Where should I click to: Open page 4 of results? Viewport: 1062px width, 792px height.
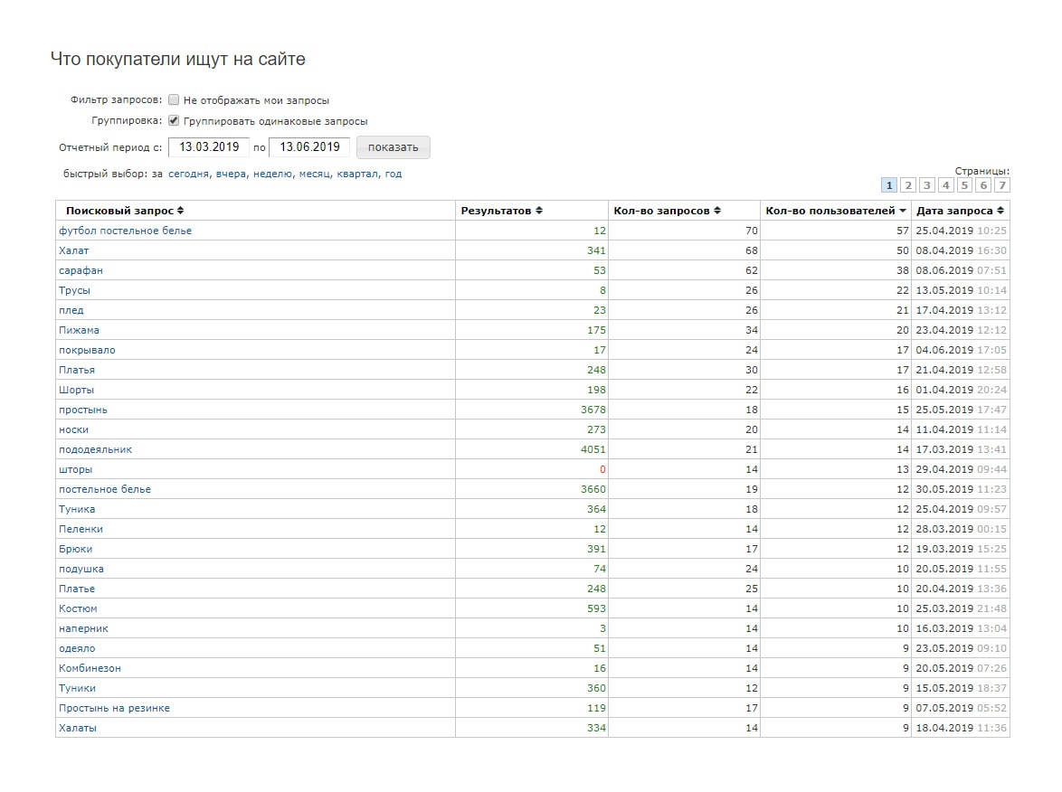point(946,185)
